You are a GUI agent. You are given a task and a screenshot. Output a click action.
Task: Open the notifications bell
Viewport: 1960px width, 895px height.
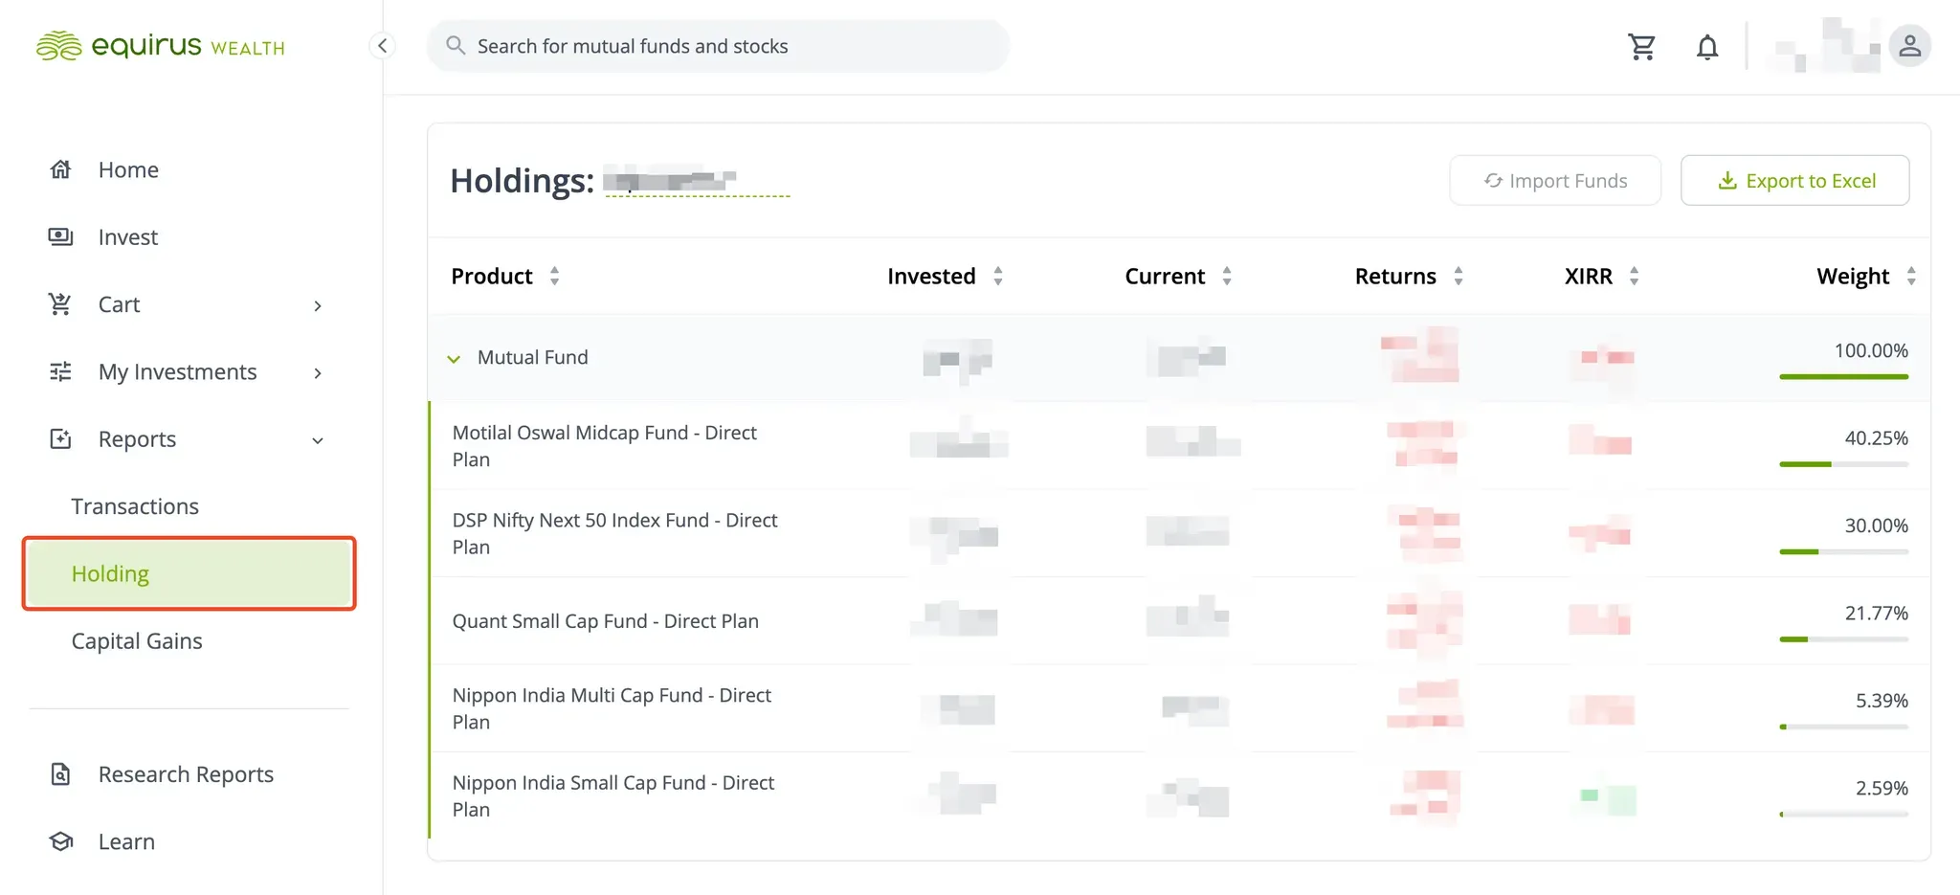(x=1707, y=46)
